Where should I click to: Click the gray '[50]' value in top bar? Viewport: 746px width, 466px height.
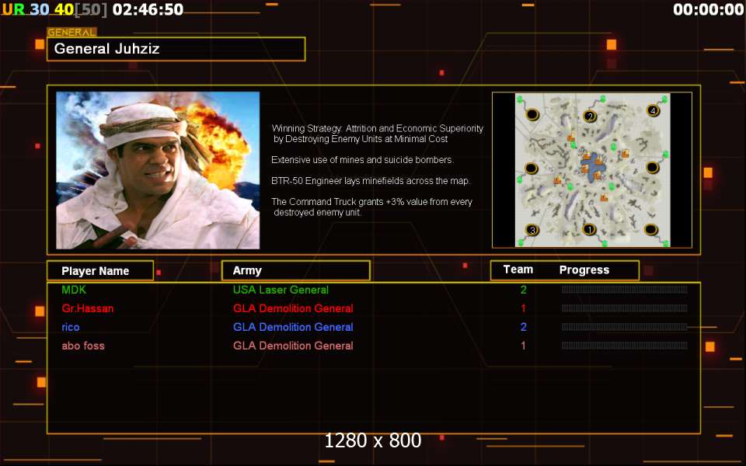(91, 9)
